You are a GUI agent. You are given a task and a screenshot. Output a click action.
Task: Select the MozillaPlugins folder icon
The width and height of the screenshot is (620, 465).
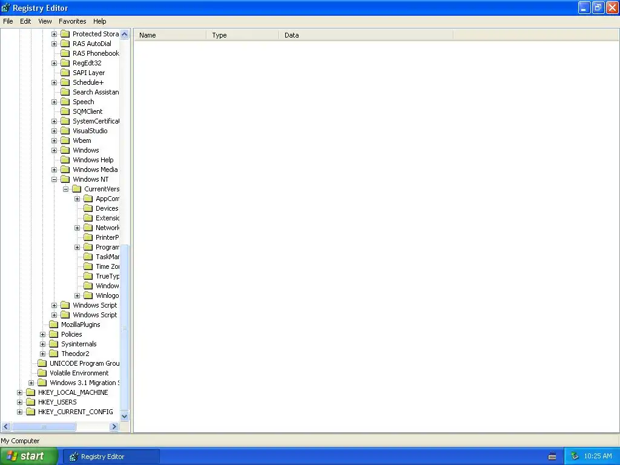(54, 325)
